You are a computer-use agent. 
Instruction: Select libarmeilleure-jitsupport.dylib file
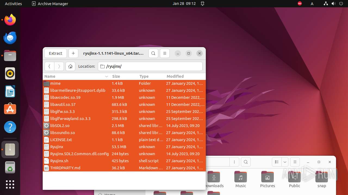pos(124,90)
